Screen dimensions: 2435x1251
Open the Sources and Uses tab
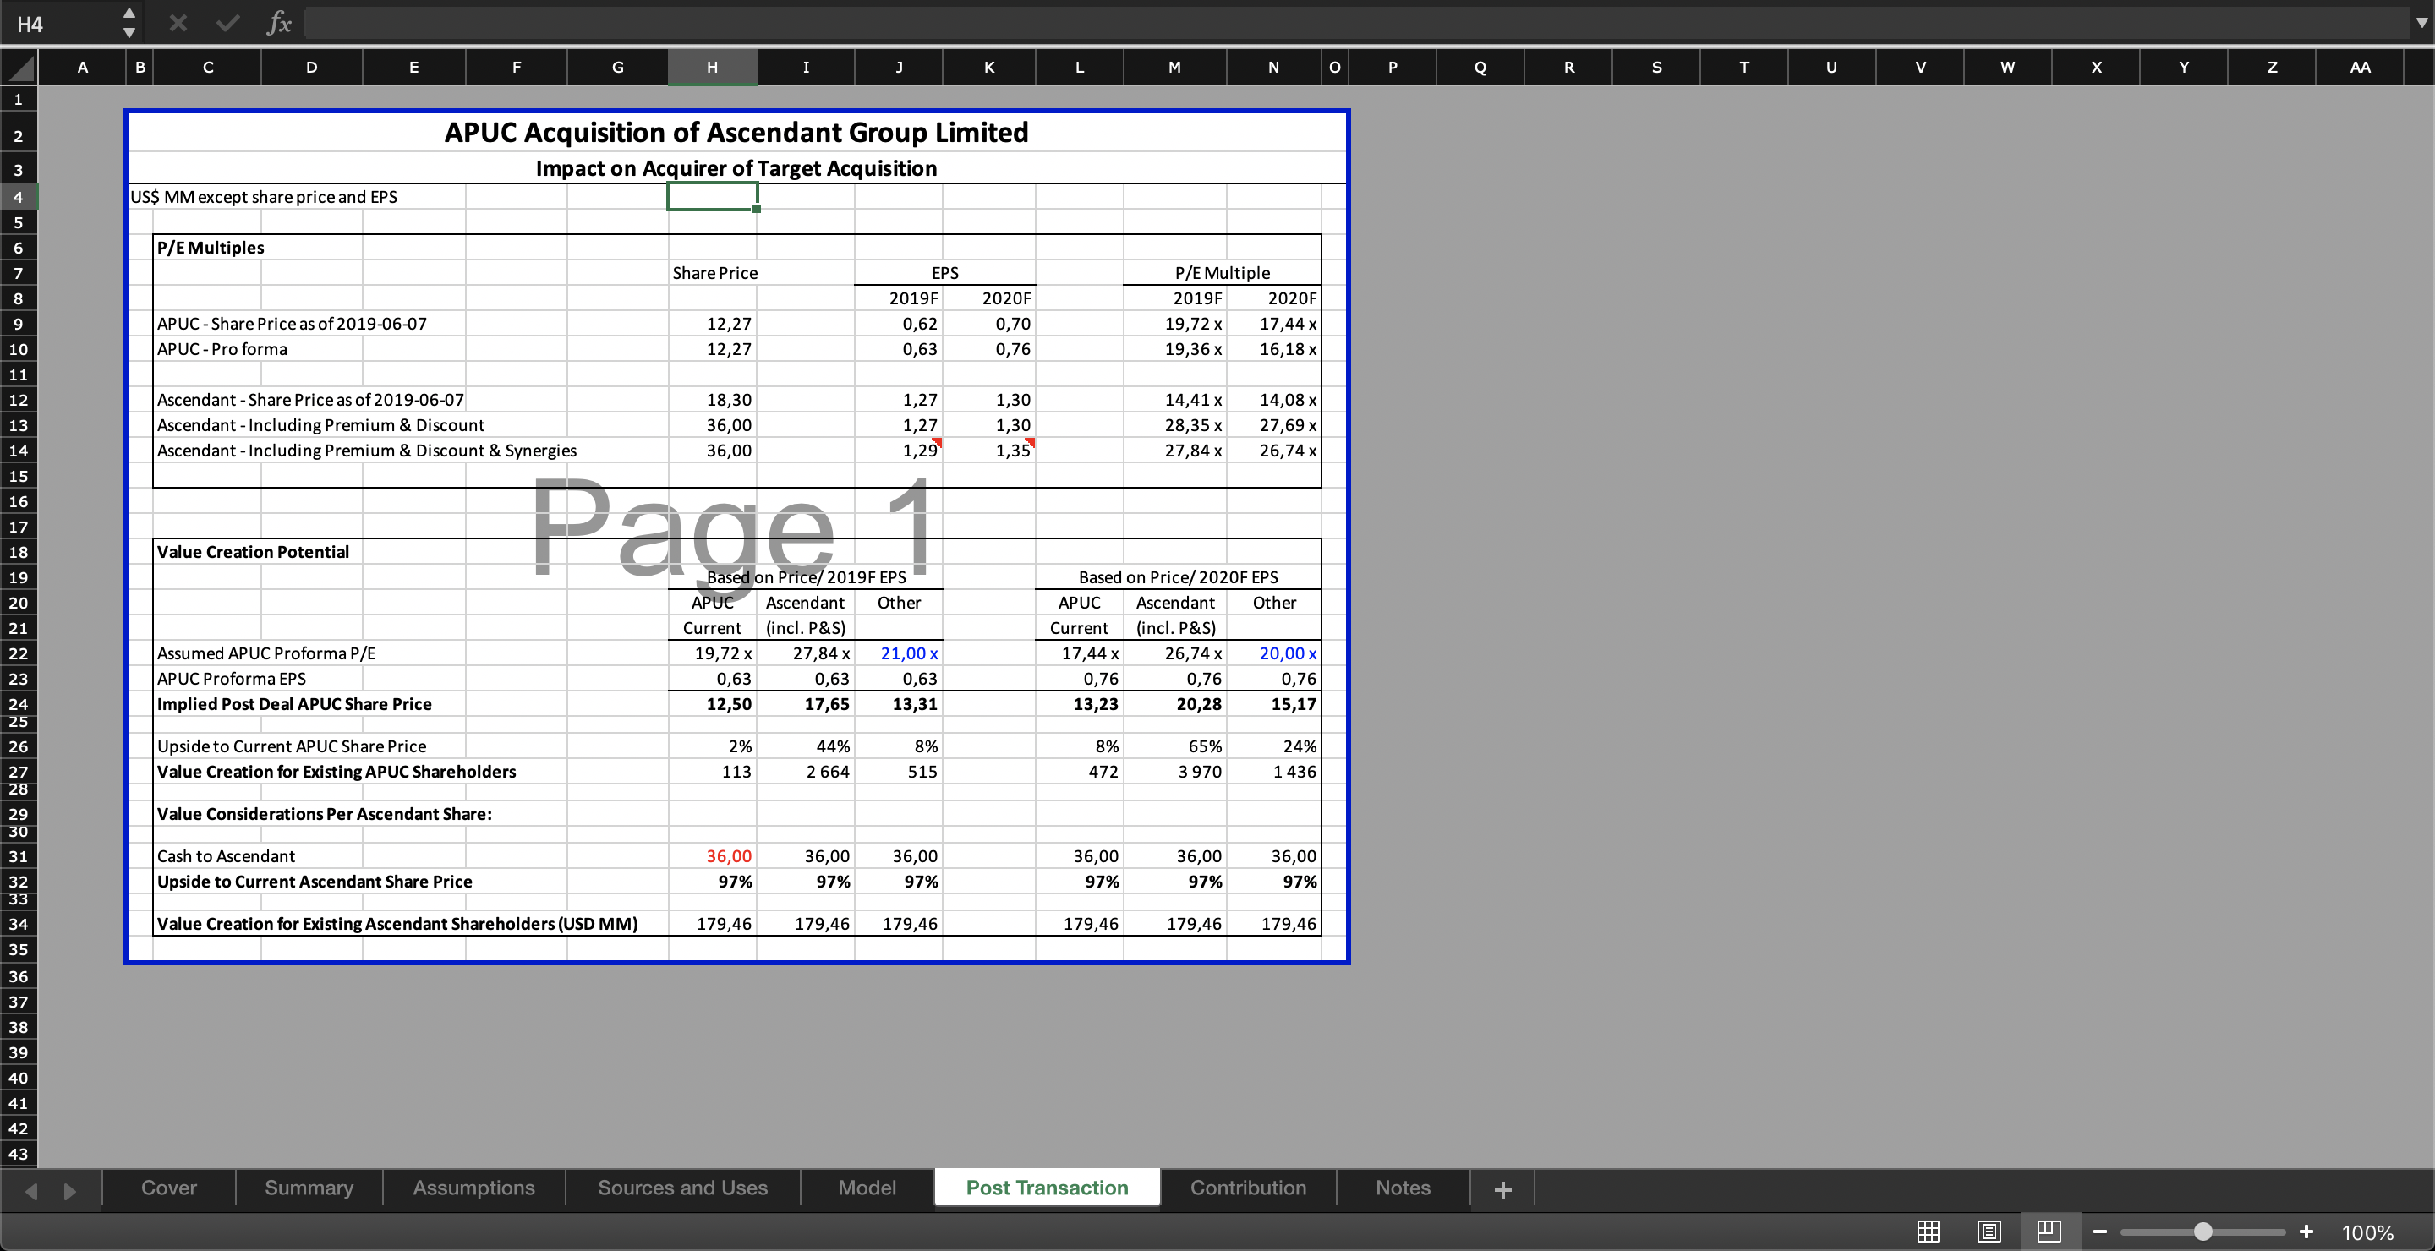(x=682, y=1188)
